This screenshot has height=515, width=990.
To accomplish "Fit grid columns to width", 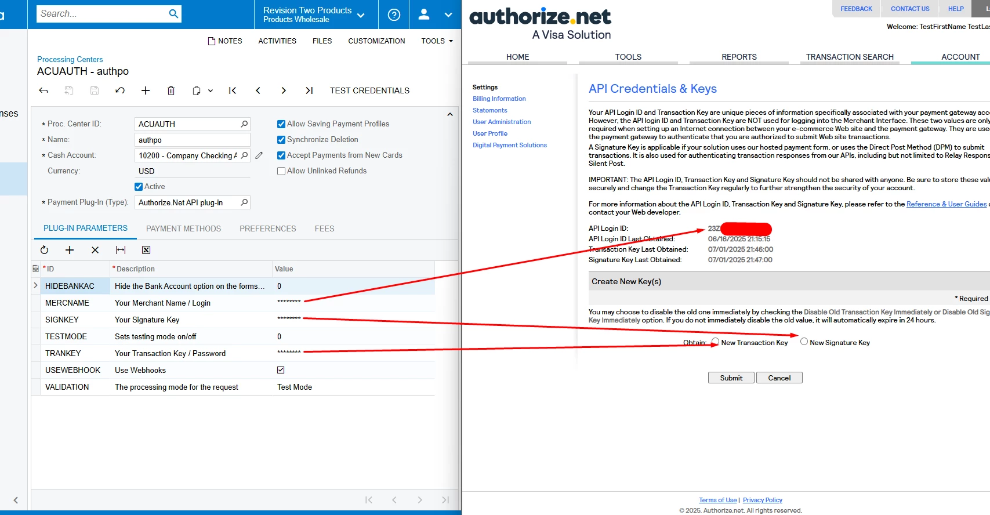I will [x=121, y=250].
